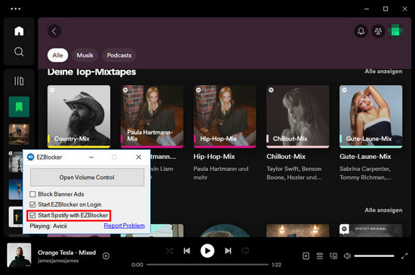The width and height of the screenshot is (415, 275).
Task: Open the Hip-Hop-Mix cover
Action: pos(225,116)
